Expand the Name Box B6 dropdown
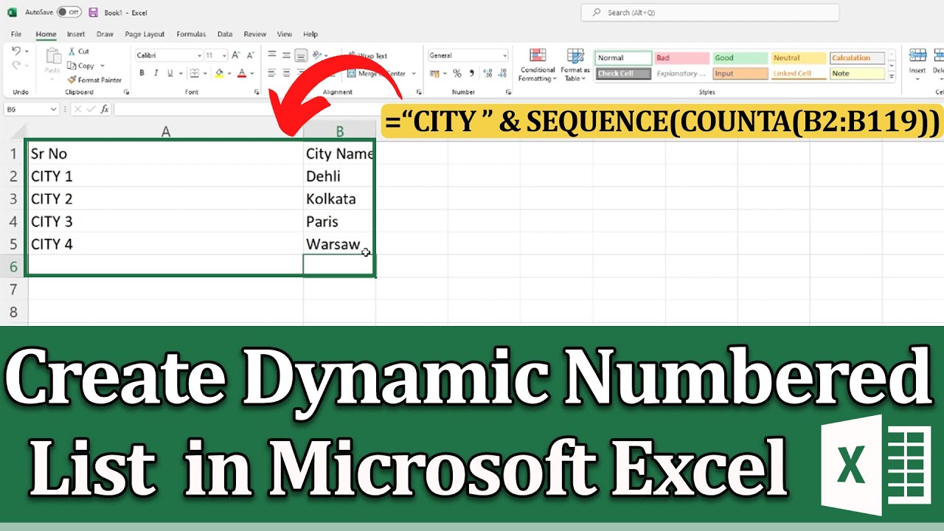Screen dimensions: 944x531 53,109
